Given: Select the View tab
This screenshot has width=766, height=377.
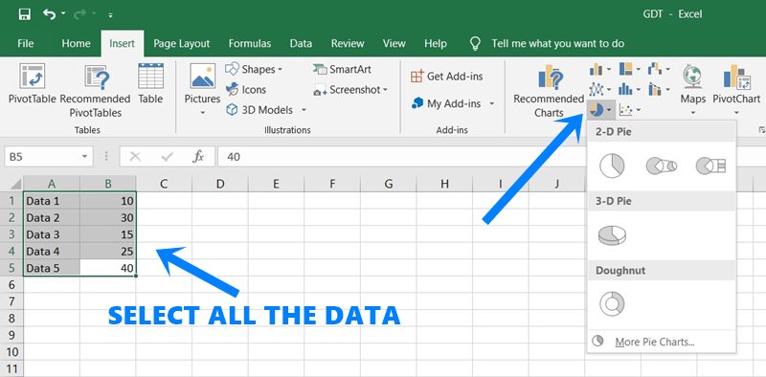Looking at the screenshot, I should coord(394,43).
